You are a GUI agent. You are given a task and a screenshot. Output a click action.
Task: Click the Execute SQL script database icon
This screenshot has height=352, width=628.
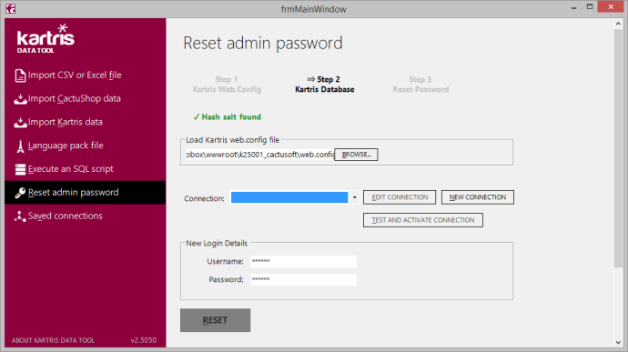pos(20,169)
